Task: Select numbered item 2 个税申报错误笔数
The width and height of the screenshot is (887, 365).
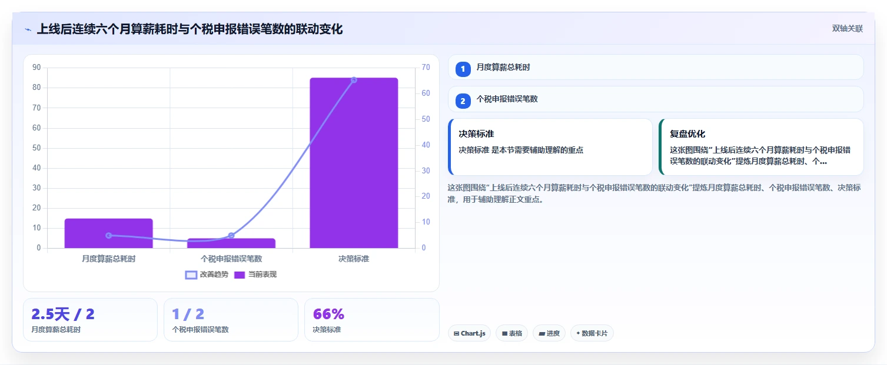Action: click(x=656, y=99)
